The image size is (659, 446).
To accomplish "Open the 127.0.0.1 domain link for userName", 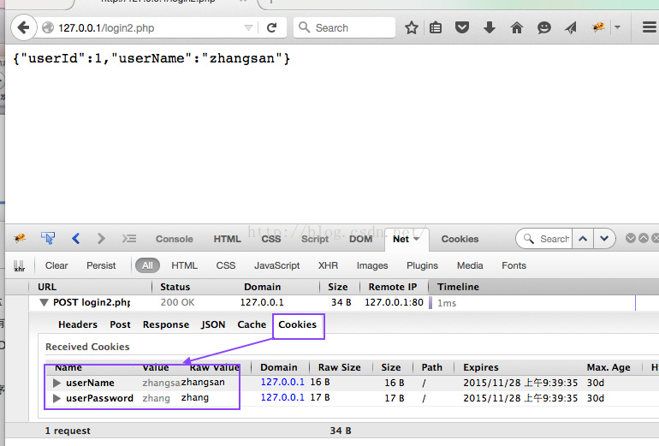I will (282, 382).
